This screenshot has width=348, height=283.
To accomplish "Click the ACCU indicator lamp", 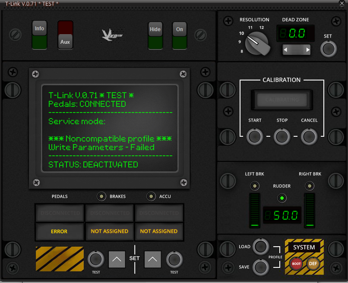I will (x=151, y=196).
